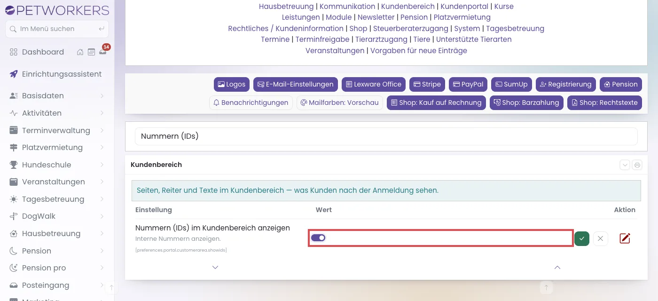The image size is (658, 301).
Task: Jump to Kundenbereich category link at top
Action: (408, 7)
